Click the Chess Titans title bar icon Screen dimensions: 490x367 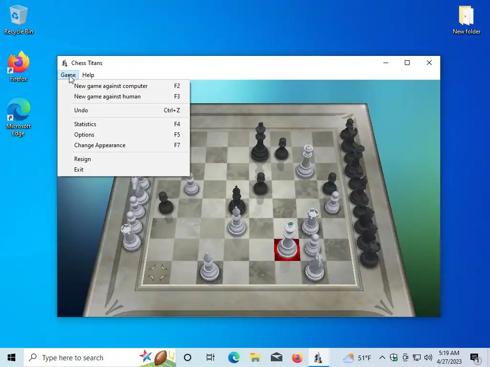[x=65, y=63]
